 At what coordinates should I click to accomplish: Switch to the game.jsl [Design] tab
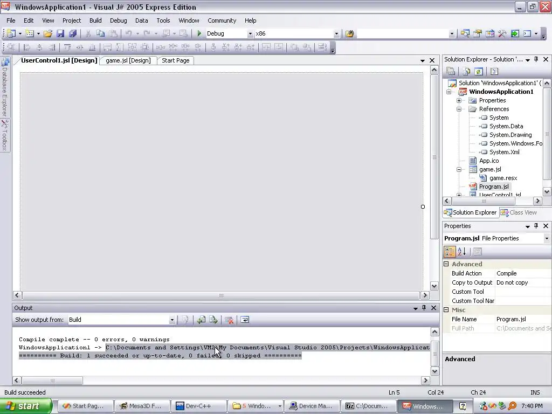click(x=128, y=60)
